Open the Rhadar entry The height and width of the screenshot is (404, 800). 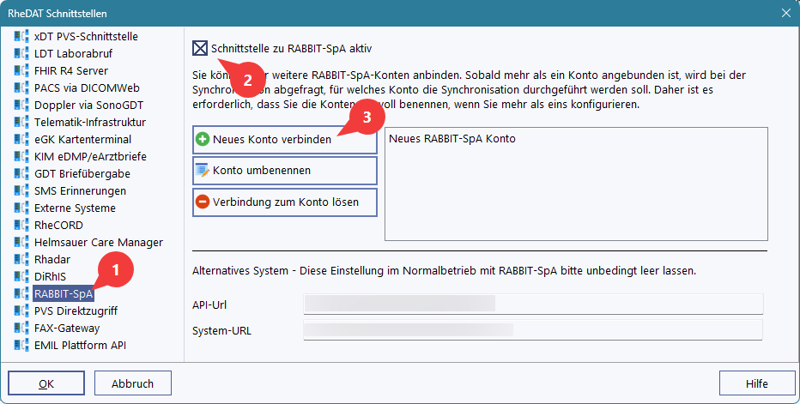point(52,259)
